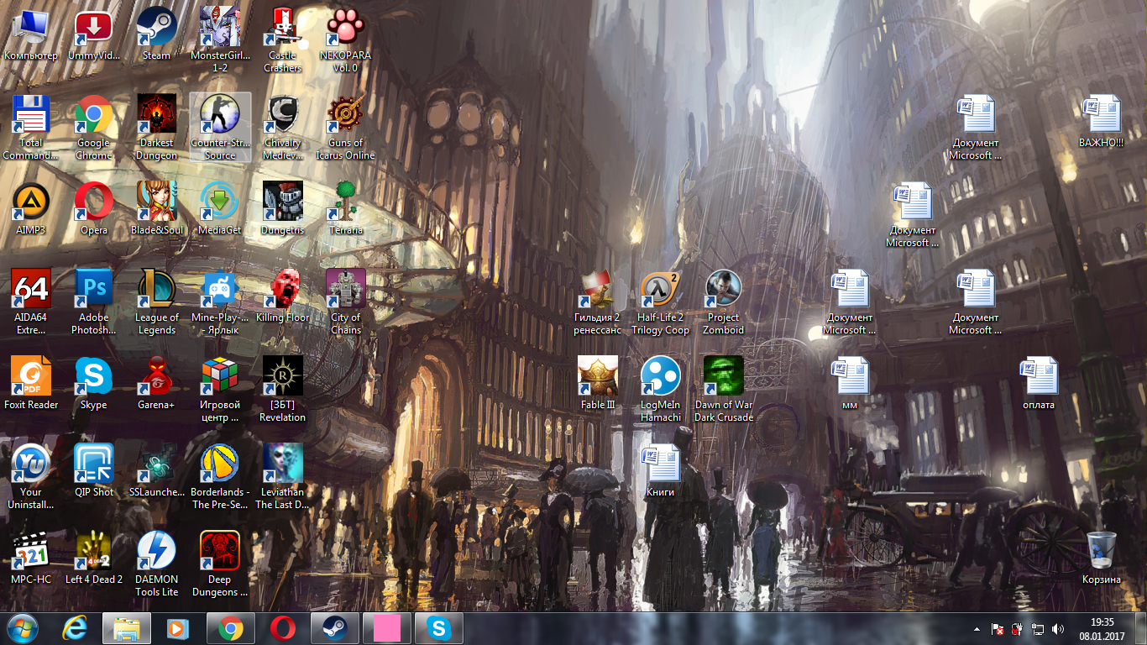This screenshot has width=1147, height=645.
Task: Select Google Chrome desktop shortcut
Action: (94, 128)
